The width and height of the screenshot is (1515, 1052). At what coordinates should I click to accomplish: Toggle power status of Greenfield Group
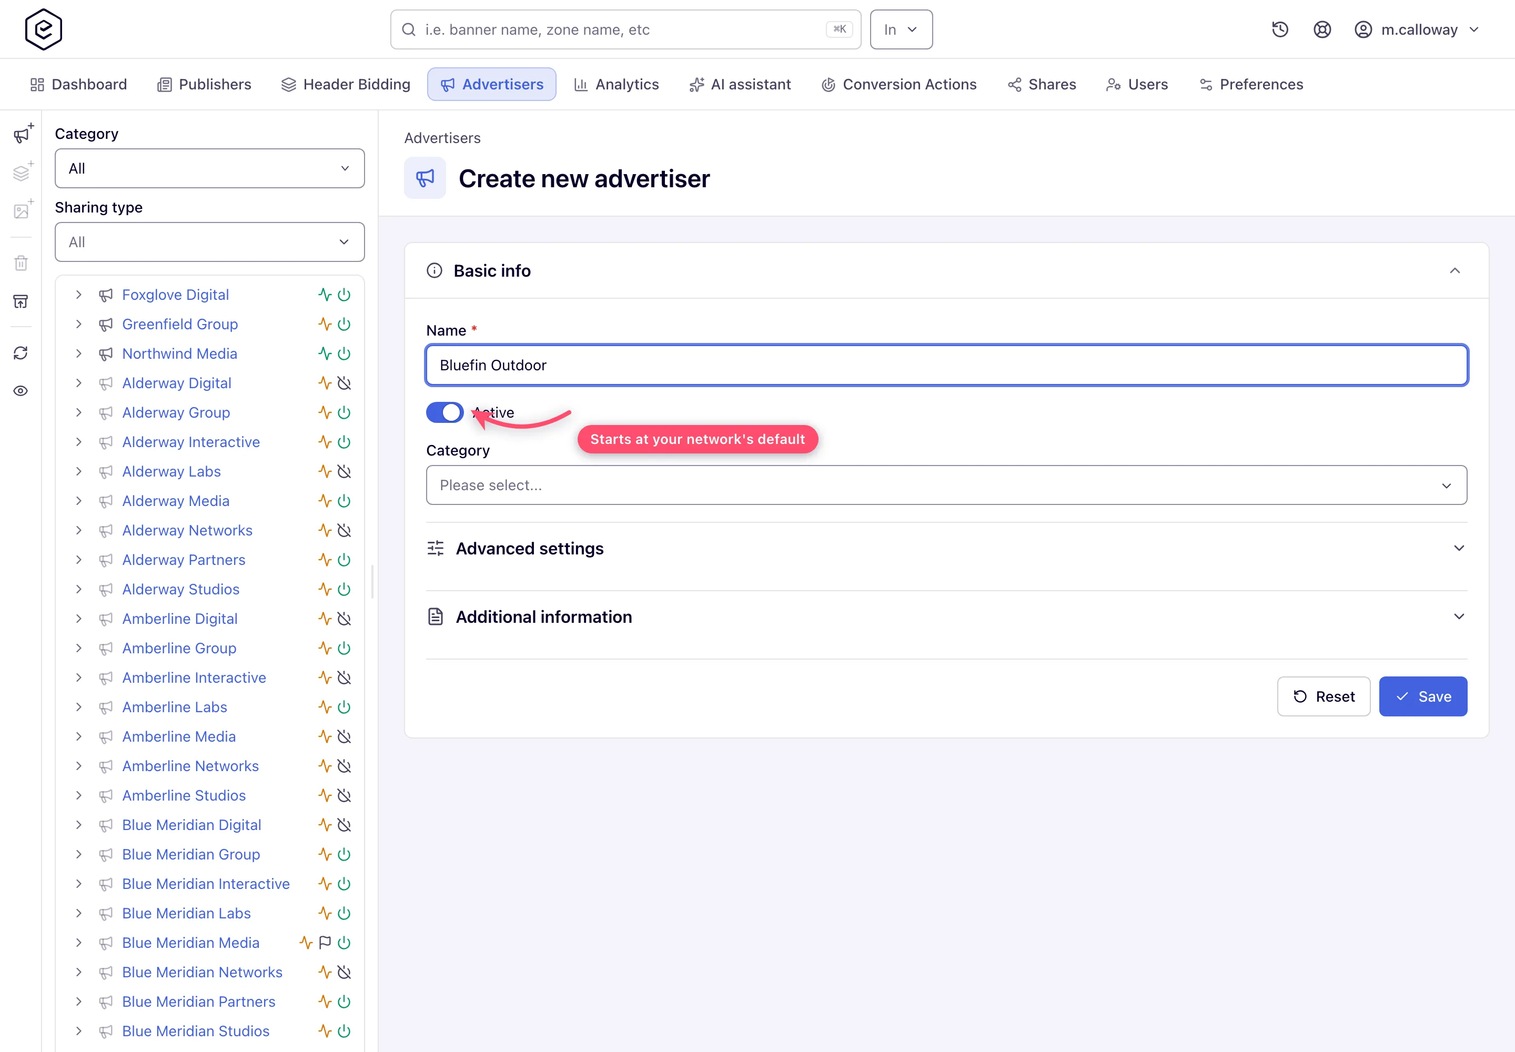344,325
